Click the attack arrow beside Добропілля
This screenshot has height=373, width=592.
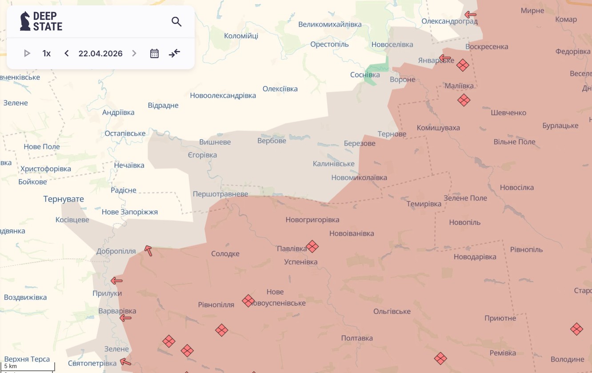click(x=148, y=251)
